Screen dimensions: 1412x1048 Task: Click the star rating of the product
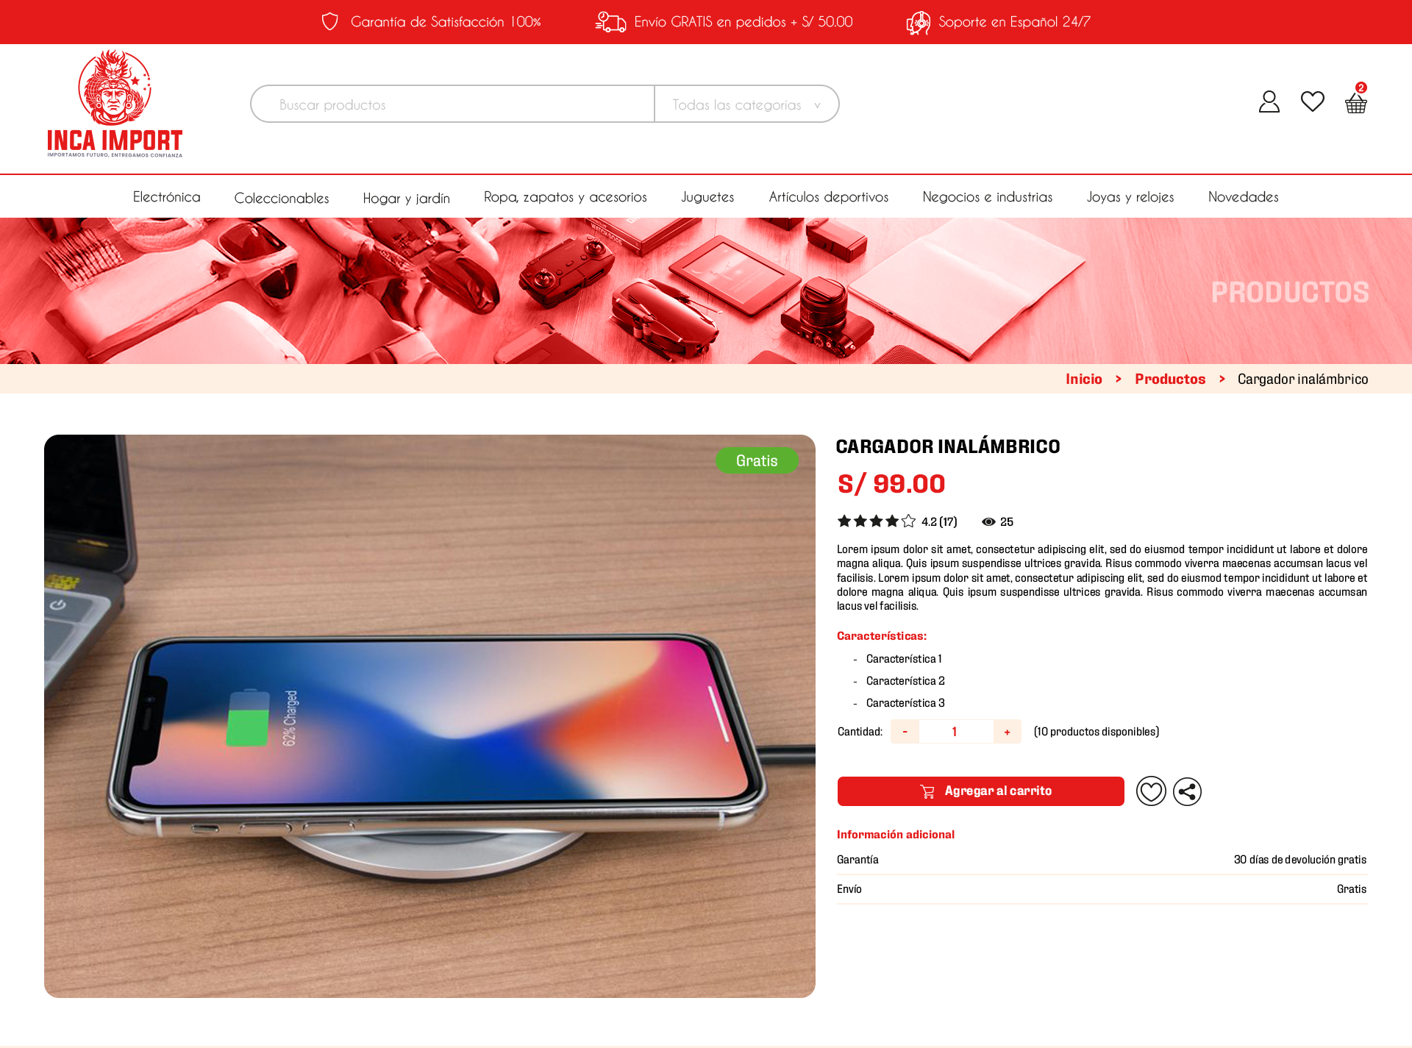(x=877, y=521)
